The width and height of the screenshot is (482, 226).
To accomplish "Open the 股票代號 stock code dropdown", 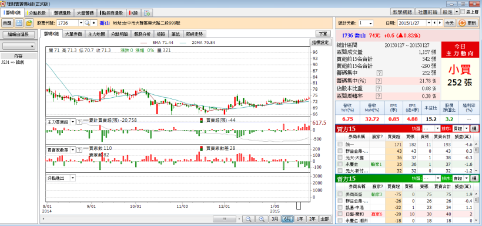I will click(x=81, y=23).
